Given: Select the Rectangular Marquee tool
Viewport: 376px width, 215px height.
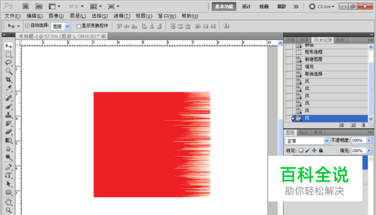Looking at the screenshot, I should point(8,54).
